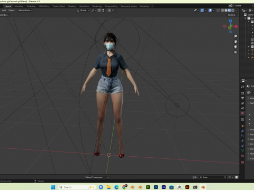Open the transform pivot point dropdown
The height and width of the screenshot is (190, 254).
[x=94, y=11]
